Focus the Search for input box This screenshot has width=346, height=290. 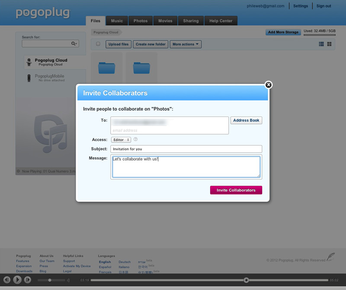click(50, 44)
